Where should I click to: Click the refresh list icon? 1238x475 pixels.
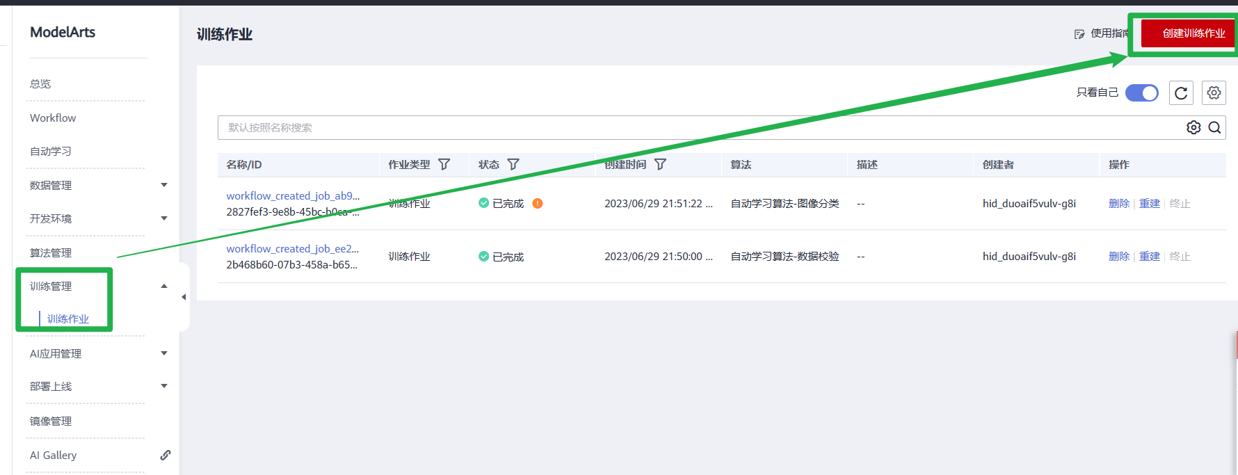tap(1181, 92)
